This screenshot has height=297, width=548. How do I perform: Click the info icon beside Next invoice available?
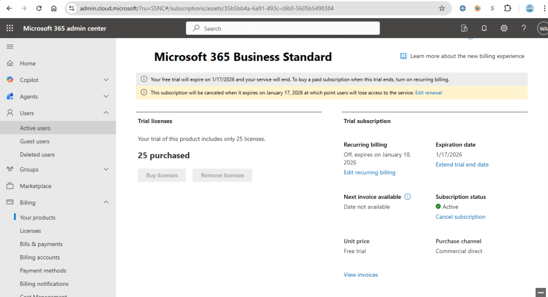(x=408, y=197)
